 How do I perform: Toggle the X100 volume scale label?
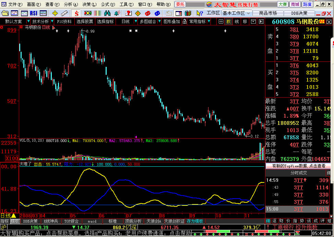(12, 158)
